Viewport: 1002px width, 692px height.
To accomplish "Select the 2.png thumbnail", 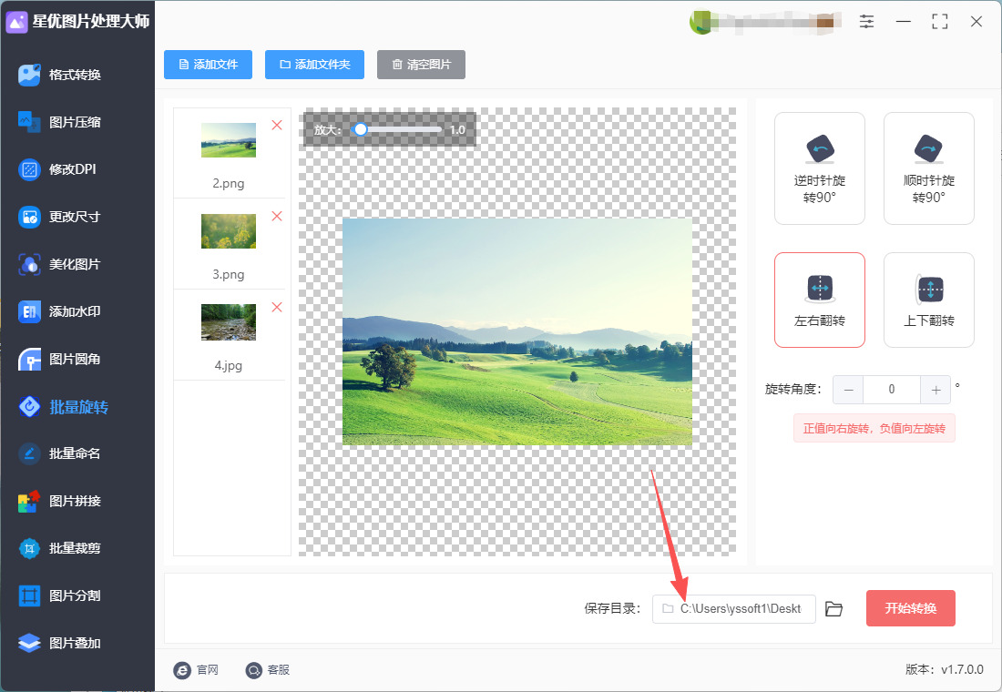I will pyautogui.click(x=228, y=140).
